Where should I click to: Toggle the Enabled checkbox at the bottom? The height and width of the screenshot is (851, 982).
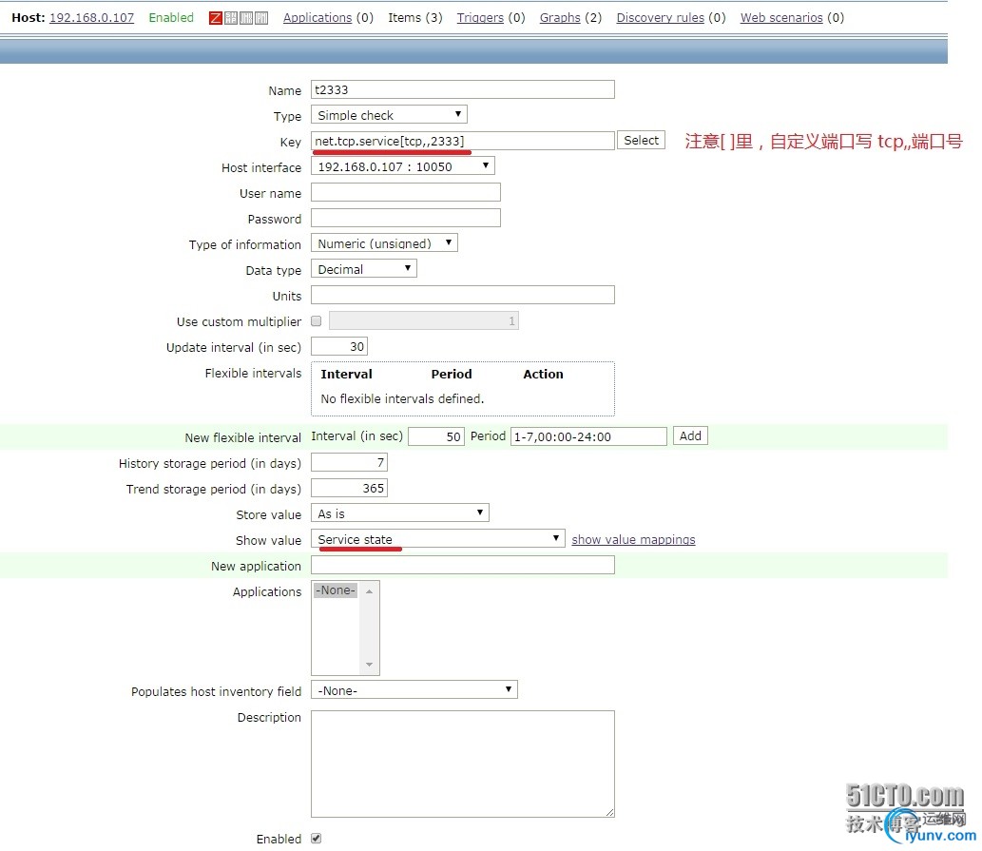click(317, 838)
